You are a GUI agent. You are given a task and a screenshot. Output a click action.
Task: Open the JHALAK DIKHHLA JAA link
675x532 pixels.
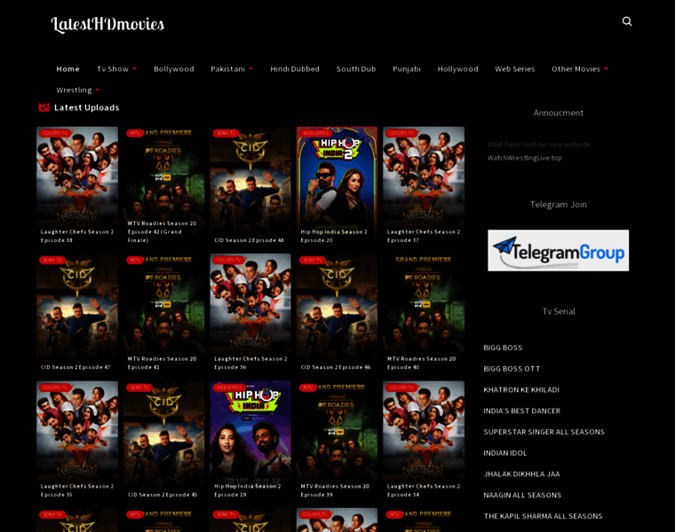tap(521, 474)
